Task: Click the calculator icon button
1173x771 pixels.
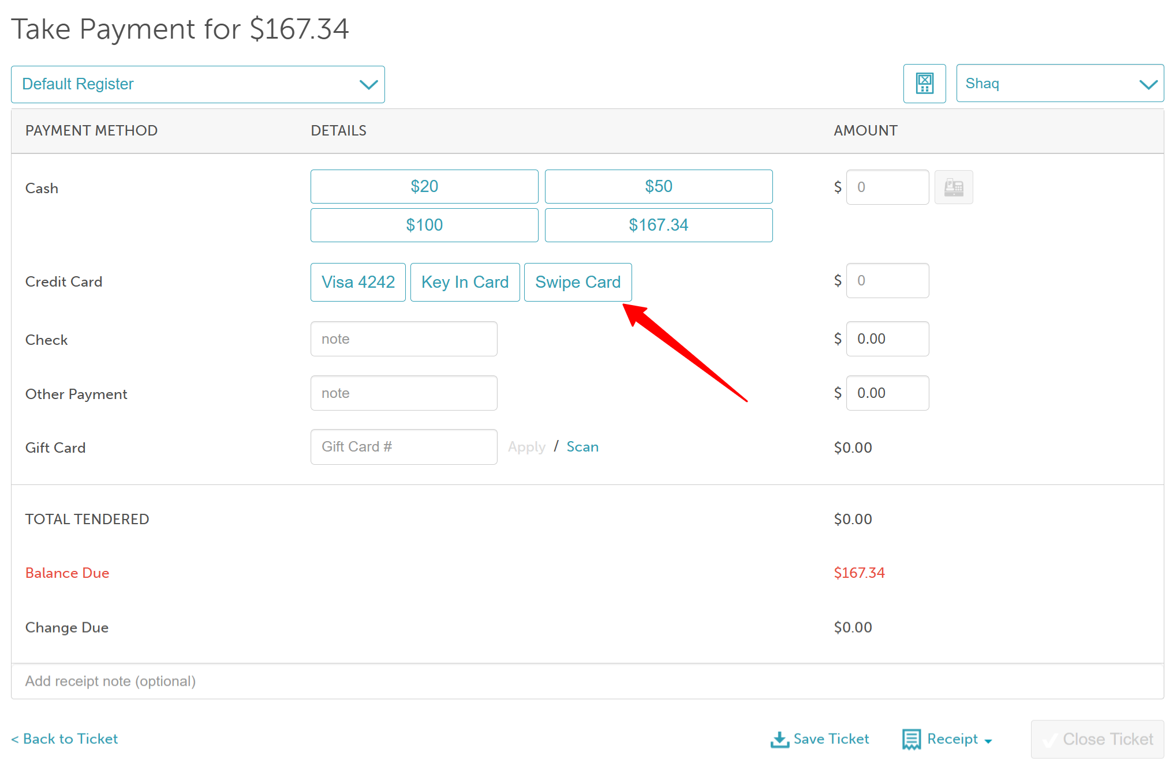Action: click(924, 84)
